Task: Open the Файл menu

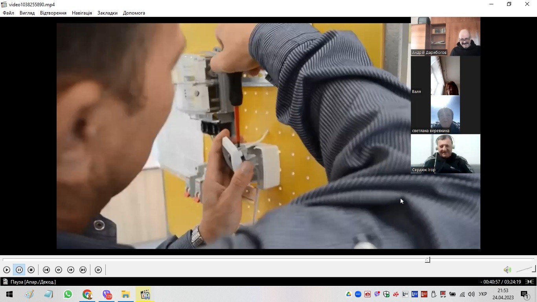Action: pyautogui.click(x=8, y=13)
